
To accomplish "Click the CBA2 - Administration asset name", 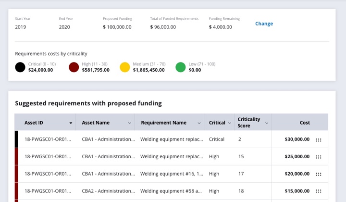I will [x=108, y=191].
